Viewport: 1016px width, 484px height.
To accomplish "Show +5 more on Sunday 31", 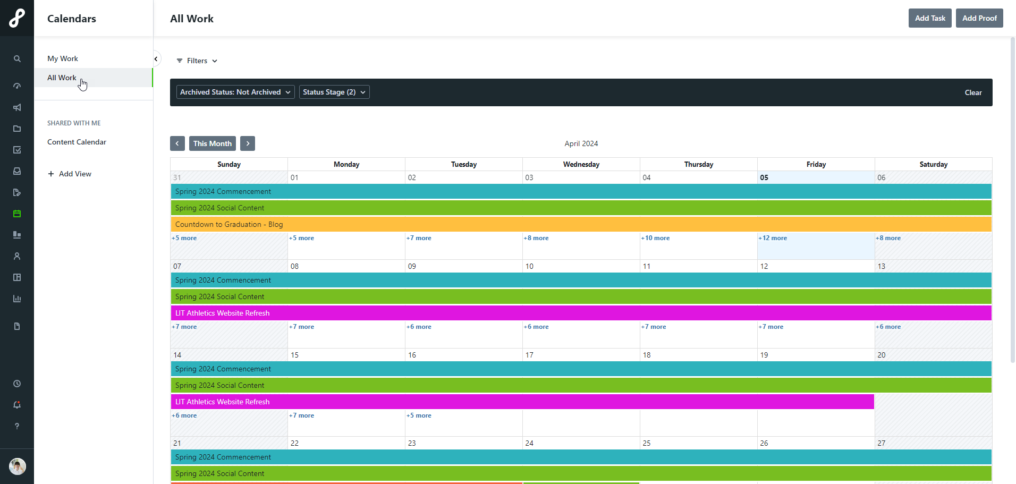I will point(184,238).
